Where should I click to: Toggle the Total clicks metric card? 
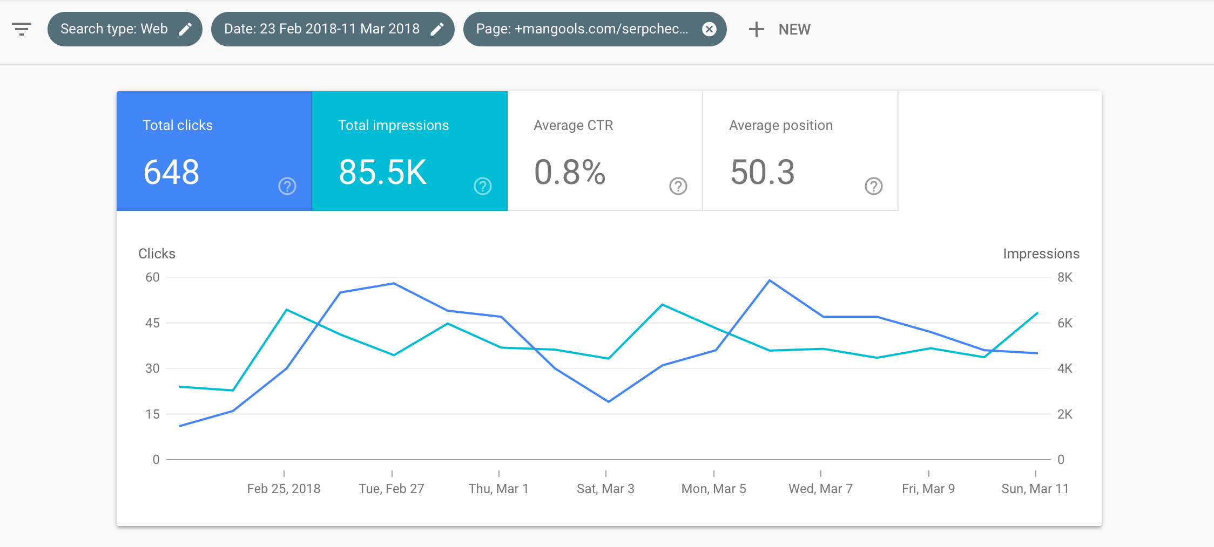214,151
